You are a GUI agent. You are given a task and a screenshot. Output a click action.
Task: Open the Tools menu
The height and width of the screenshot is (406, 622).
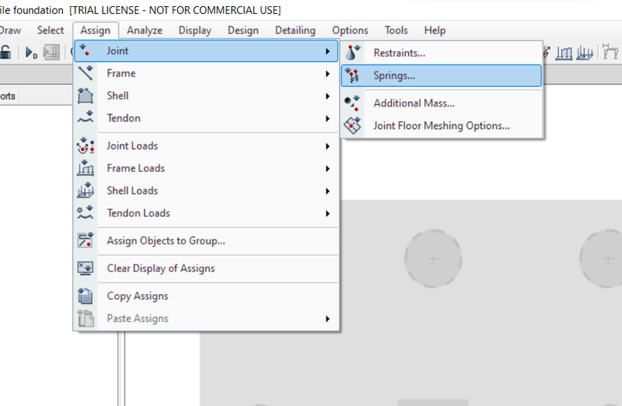pyautogui.click(x=396, y=30)
